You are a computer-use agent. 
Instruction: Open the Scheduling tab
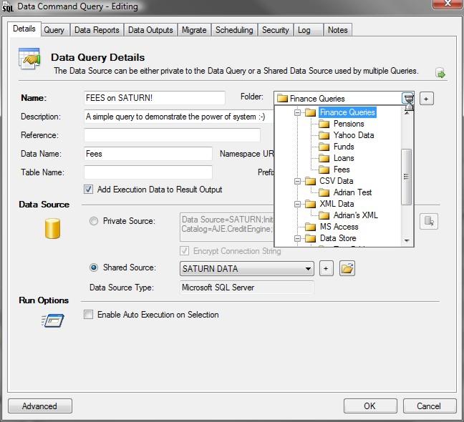(234, 30)
